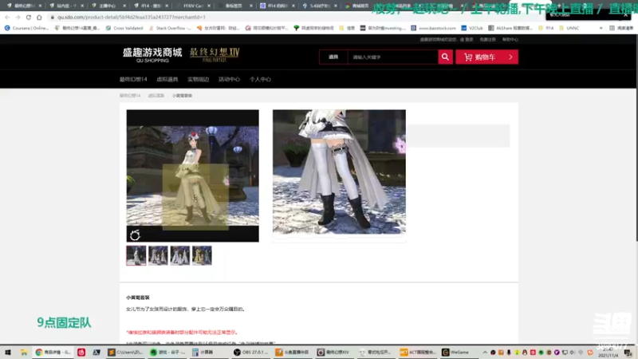Click the search keyword input field
The height and width of the screenshot is (359, 638).
coord(392,57)
